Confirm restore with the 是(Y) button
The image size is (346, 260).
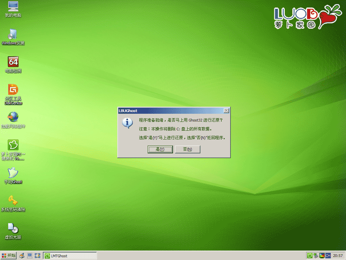pyautogui.click(x=160, y=149)
